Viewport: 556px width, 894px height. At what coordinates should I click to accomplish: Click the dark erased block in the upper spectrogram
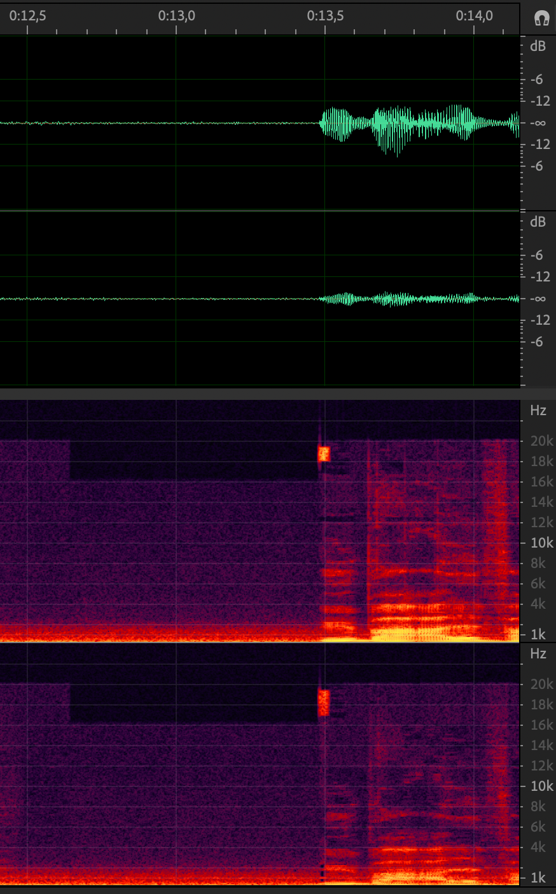click(x=191, y=460)
